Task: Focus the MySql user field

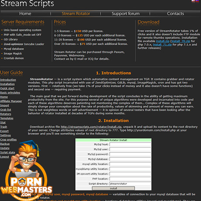Action: coord(130,149)
